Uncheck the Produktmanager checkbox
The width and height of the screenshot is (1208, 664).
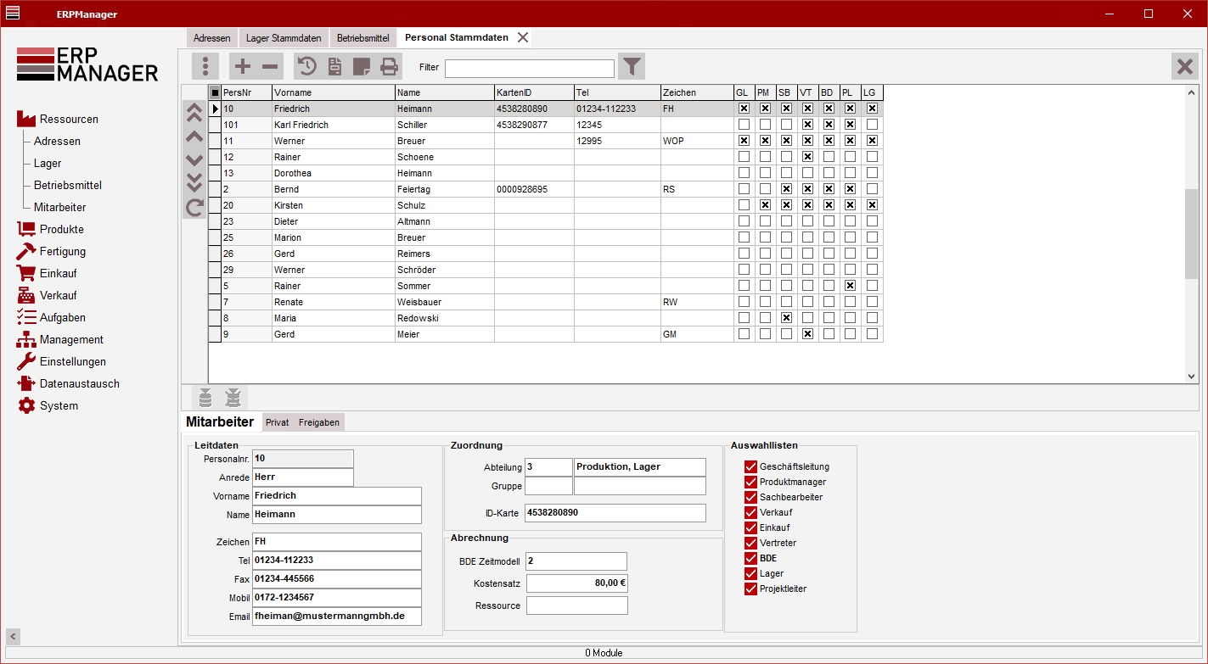pos(750,483)
